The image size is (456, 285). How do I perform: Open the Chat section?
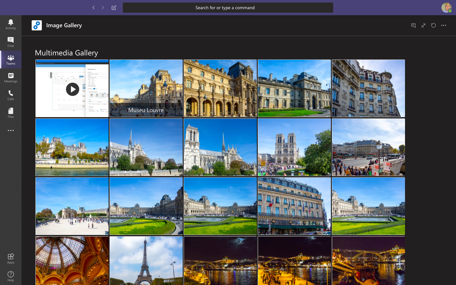(11, 42)
